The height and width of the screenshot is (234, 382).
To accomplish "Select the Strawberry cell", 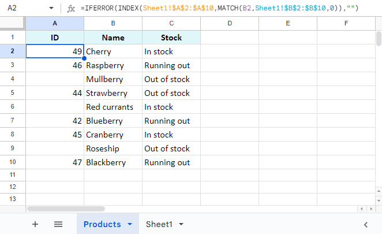I will tap(113, 93).
